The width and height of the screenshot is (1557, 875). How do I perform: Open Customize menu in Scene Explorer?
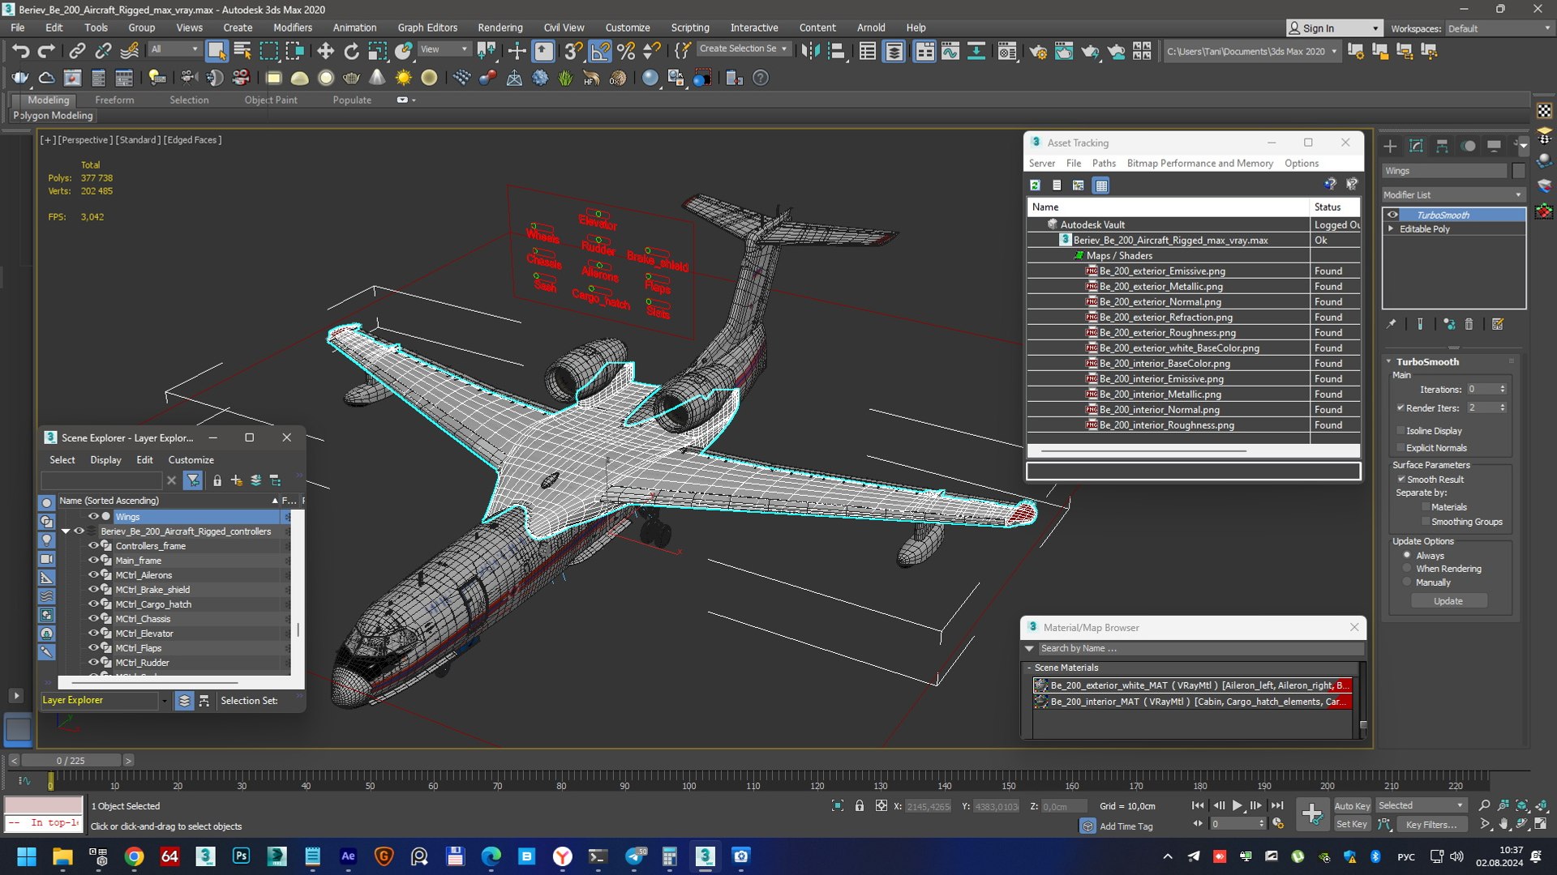click(x=191, y=459)
